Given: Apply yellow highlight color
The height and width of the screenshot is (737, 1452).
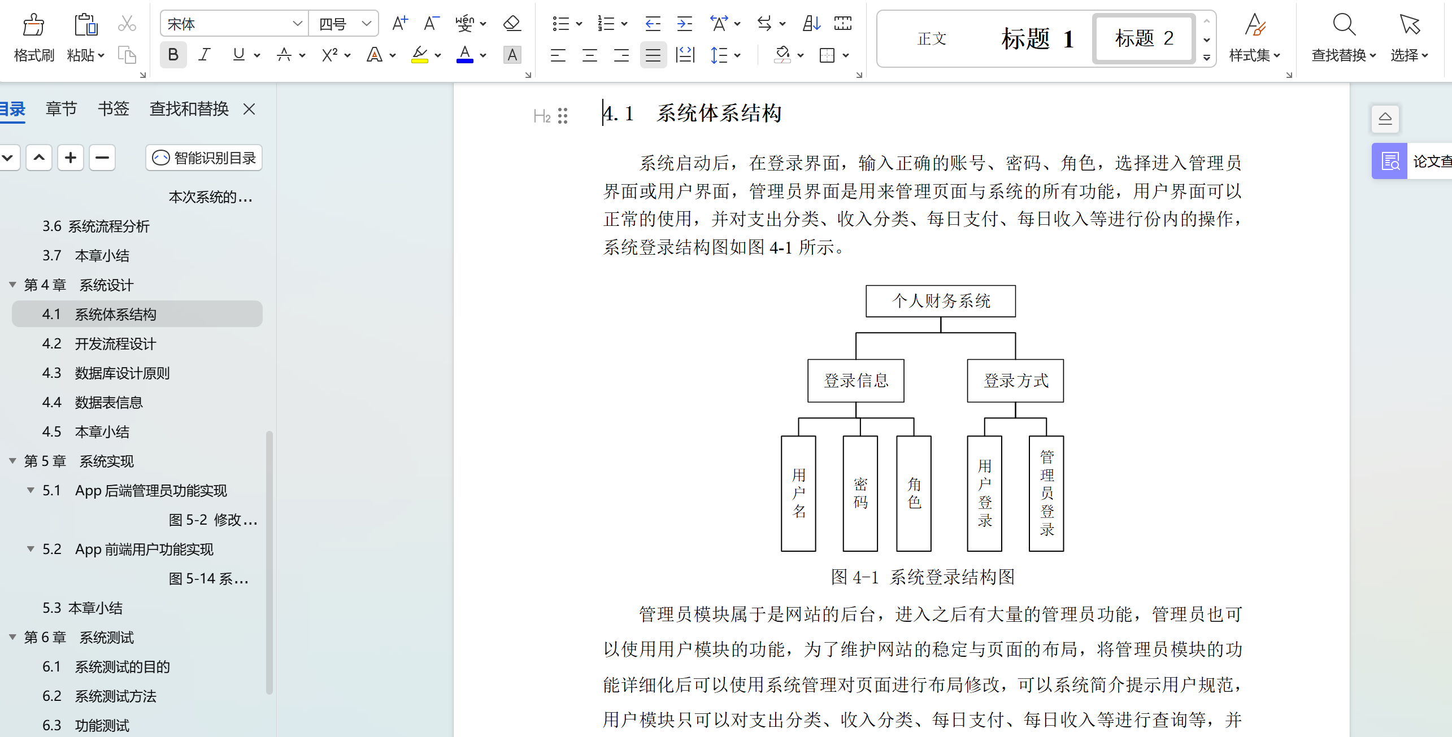Looking at the screenshot, I should pyautogui.click(x=419, y=55).
